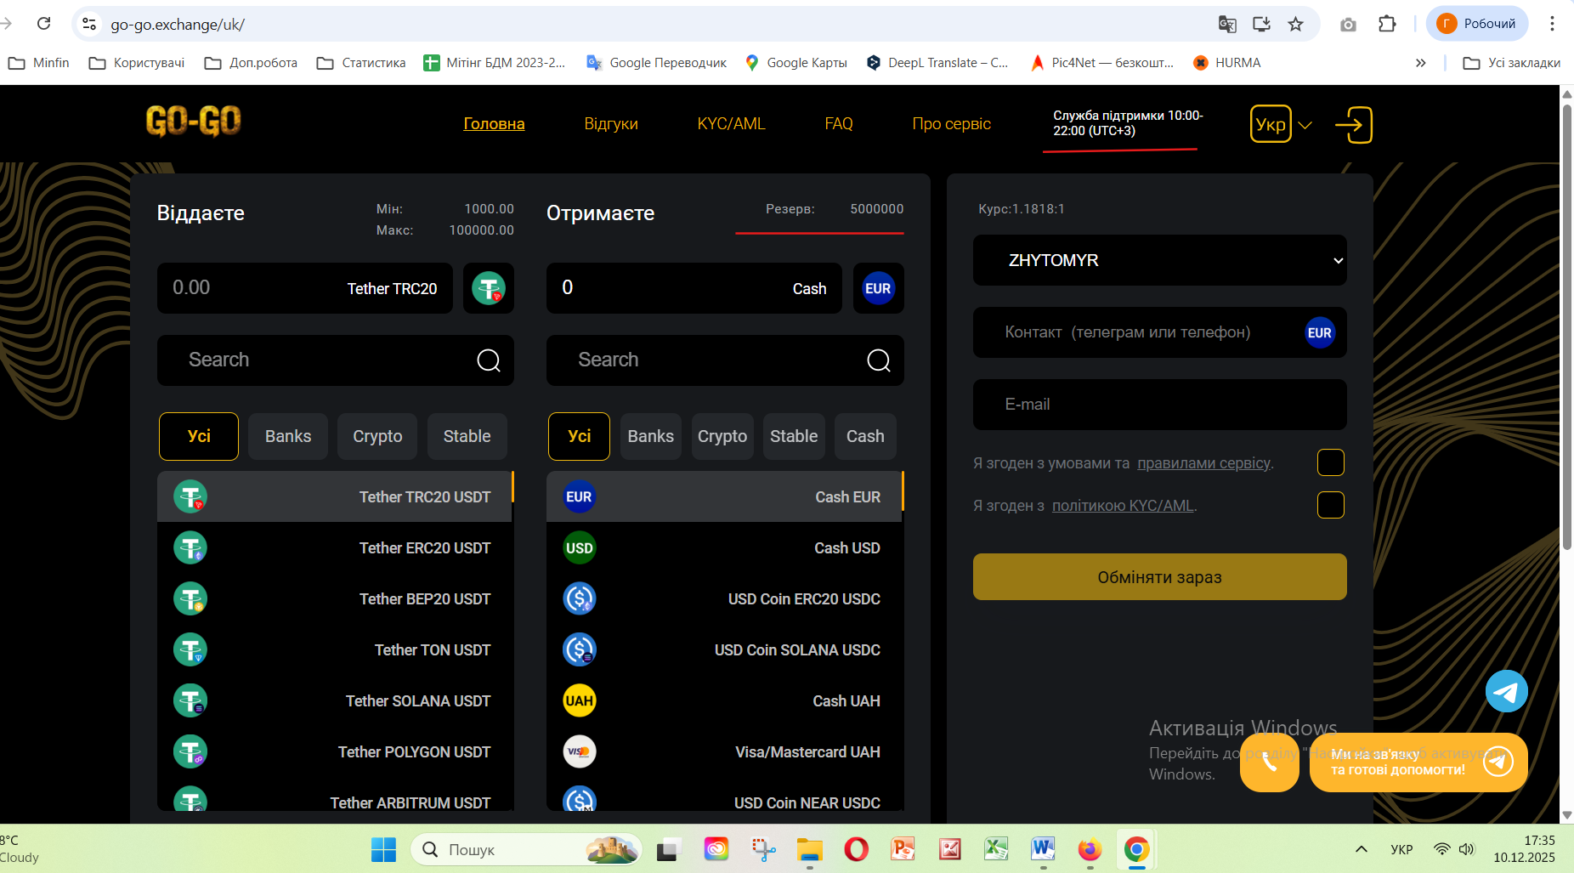1574x873 pixels.
Task: Choose Tether ERC20 USDT from the list
Action: (335, 547)
